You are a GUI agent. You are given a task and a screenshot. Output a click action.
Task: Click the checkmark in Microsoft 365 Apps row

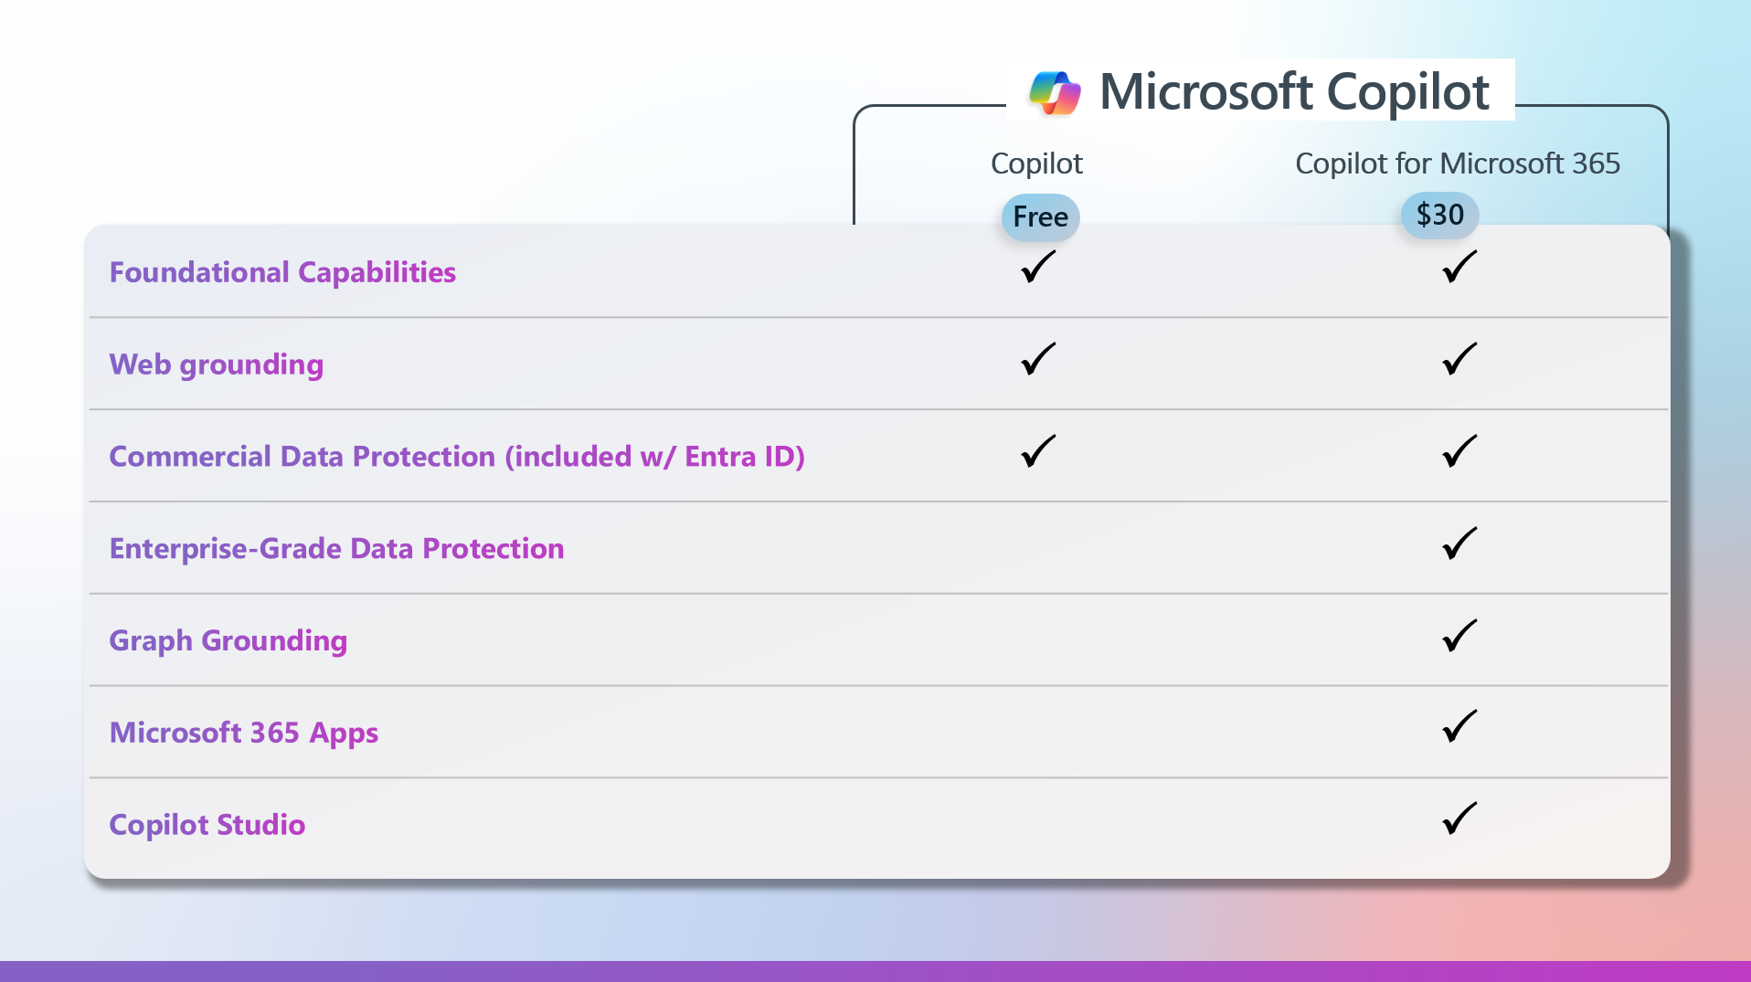1459,727
